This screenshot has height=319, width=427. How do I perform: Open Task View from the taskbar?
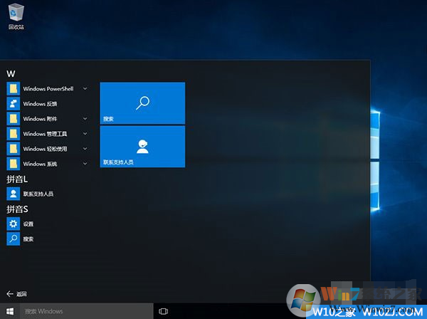163,311
